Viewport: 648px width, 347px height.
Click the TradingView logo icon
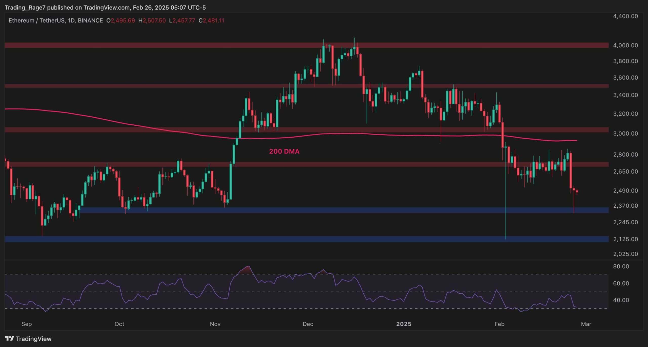pyautogui.click(x=9, y=338)
